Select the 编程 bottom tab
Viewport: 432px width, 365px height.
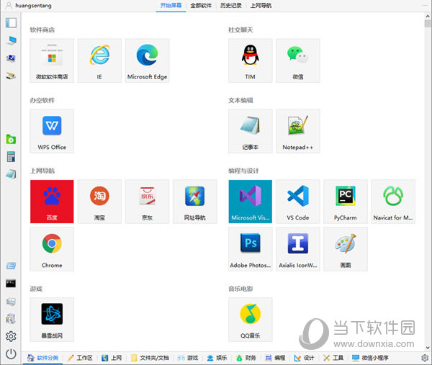[x=275, y=358]
